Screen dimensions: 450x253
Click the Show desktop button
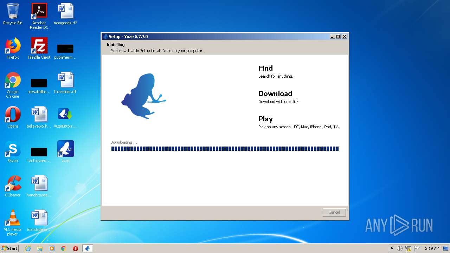click(x=446, y=248)
